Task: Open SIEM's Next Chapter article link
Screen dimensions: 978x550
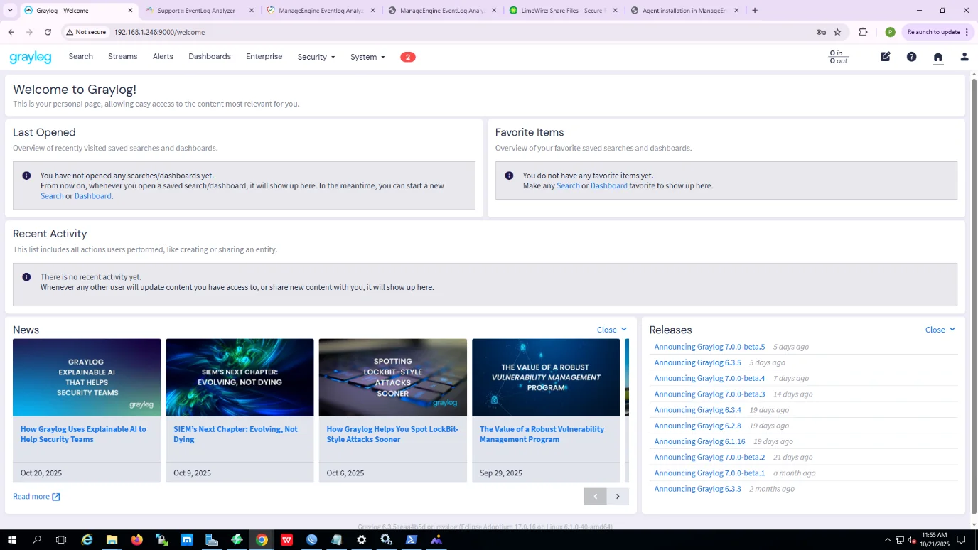Action: [x=235, y=434]
